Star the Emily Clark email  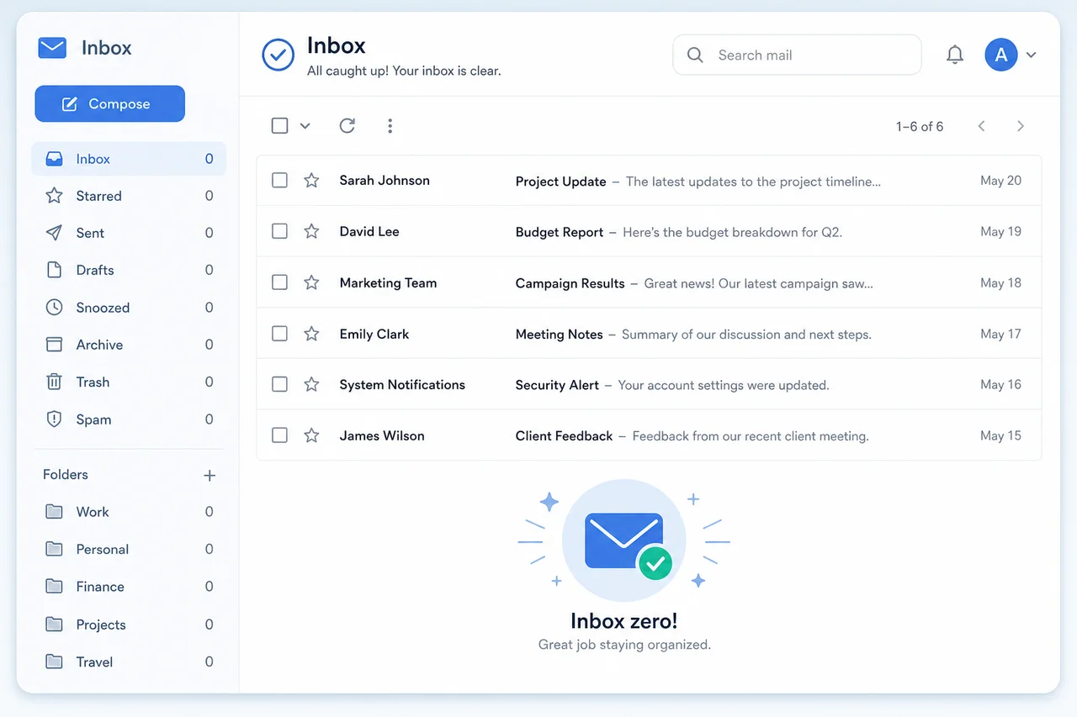tap(311, 334)
